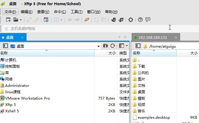Click the grayed Reconnect link icon
This screenshot has height=123, width=199.
pos(29,20)
